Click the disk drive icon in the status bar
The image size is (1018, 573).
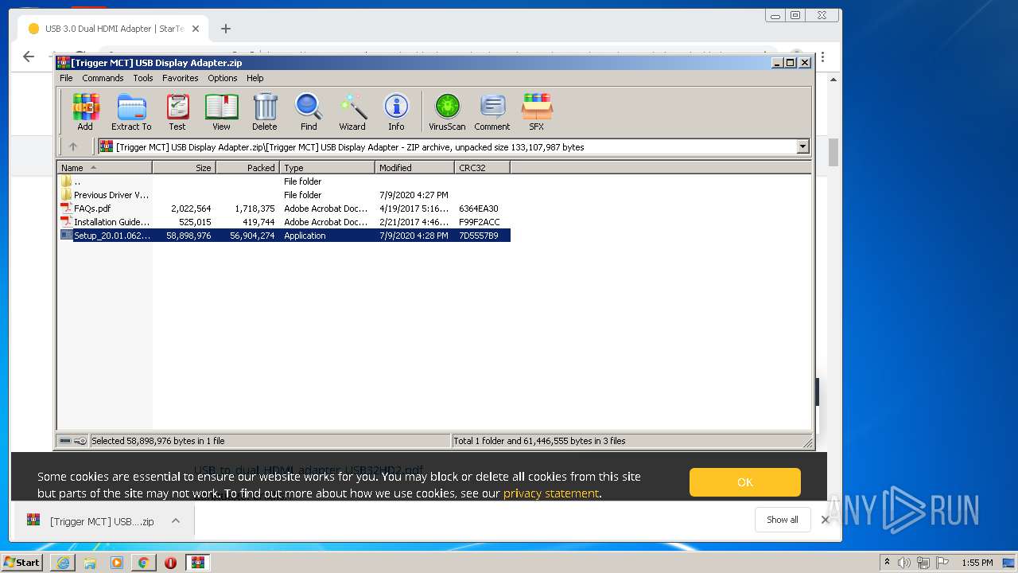coord(65,441)
